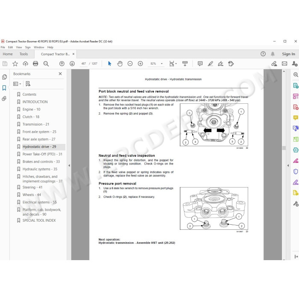Choose the Selection arrow tool
Screen dimensions: 299x299
(109, 64)
